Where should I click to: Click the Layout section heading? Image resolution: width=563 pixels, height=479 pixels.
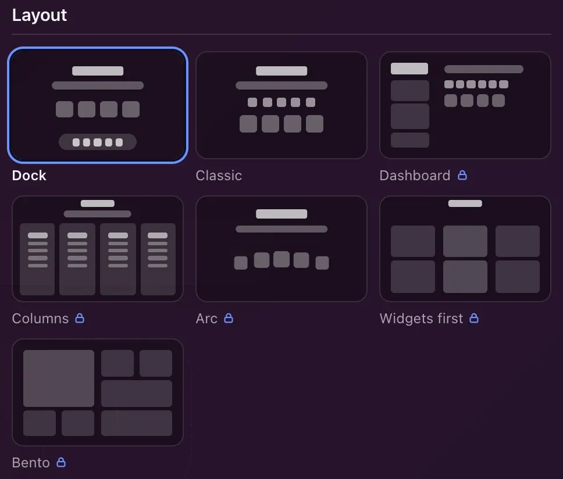coord(40,16)
